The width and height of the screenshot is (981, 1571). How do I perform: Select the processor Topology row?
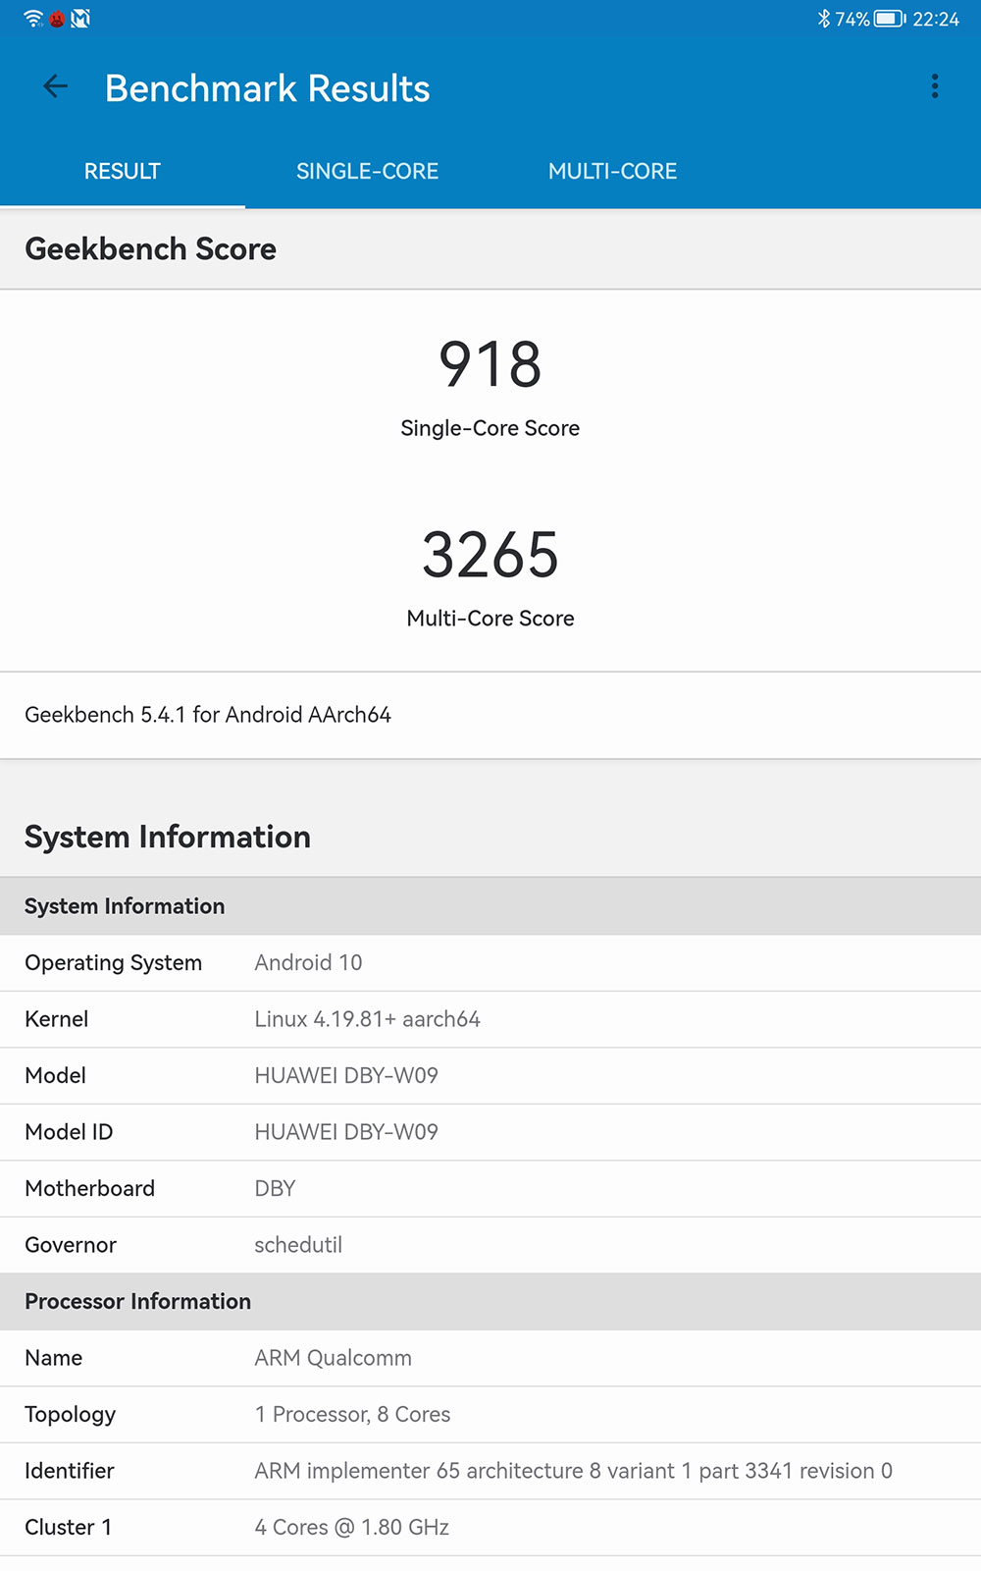click(x=490, y=1415)
